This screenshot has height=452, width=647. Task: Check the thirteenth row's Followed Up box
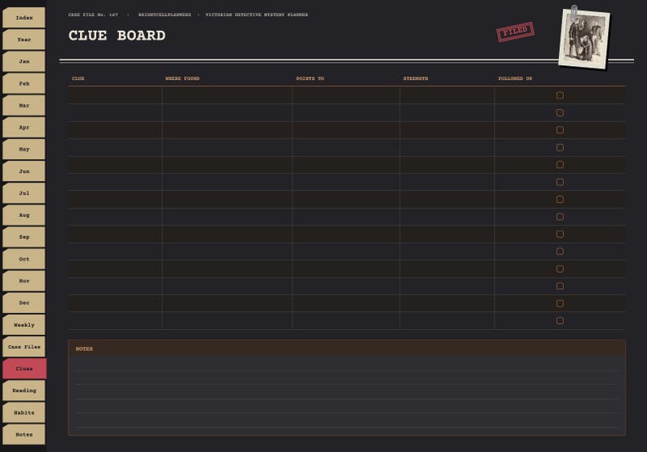coord(560,303)
